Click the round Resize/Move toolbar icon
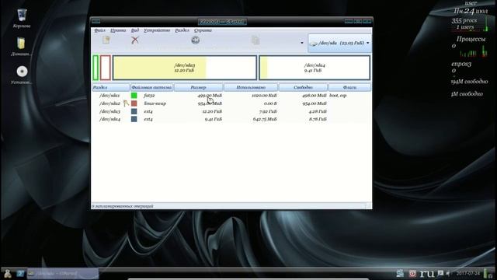The image size is (497, 280). [195, 40]
